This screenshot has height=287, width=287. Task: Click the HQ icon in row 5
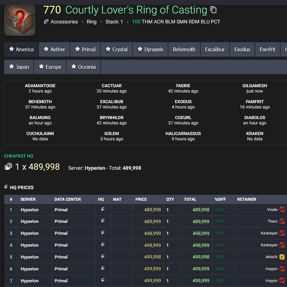pyautogui.click(x=103, y=257)
